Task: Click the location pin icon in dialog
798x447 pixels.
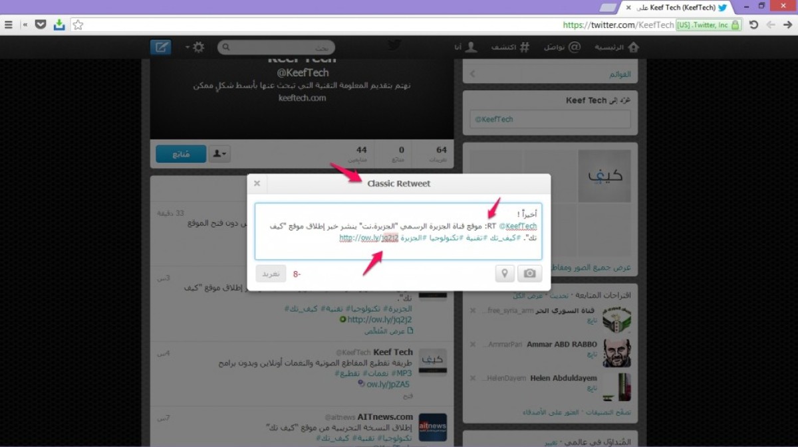Action: 505,274
